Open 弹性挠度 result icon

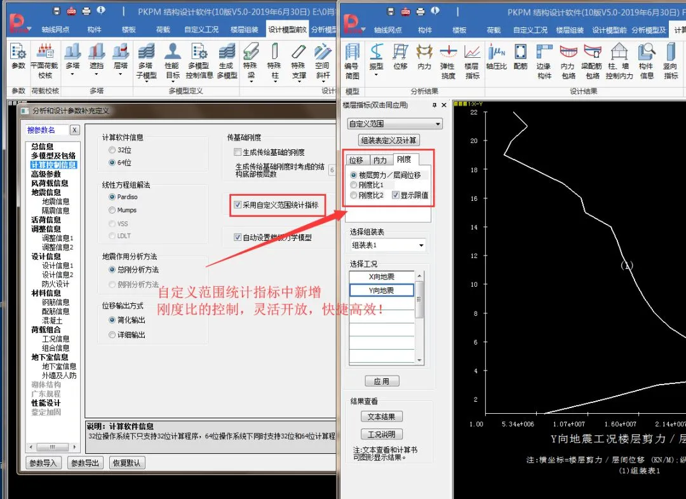click(x=448, y=61)
